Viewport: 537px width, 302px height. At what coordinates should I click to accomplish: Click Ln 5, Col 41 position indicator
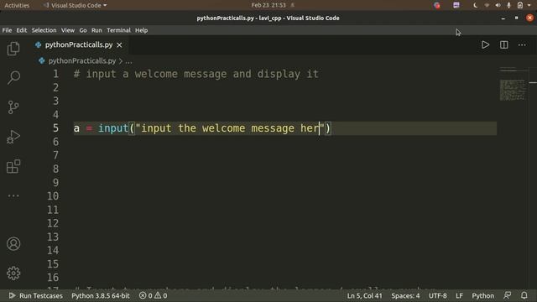coord(364,295)
